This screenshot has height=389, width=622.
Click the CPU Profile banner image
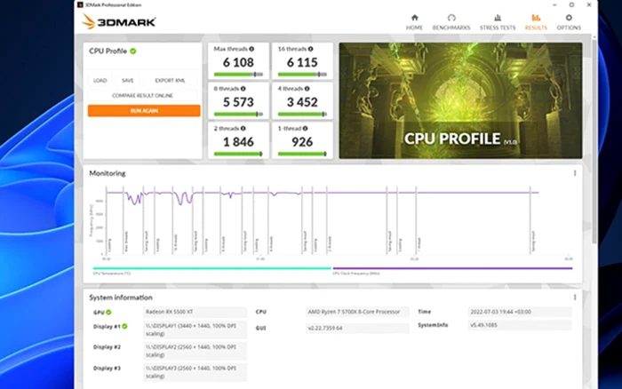click(460, 100)
